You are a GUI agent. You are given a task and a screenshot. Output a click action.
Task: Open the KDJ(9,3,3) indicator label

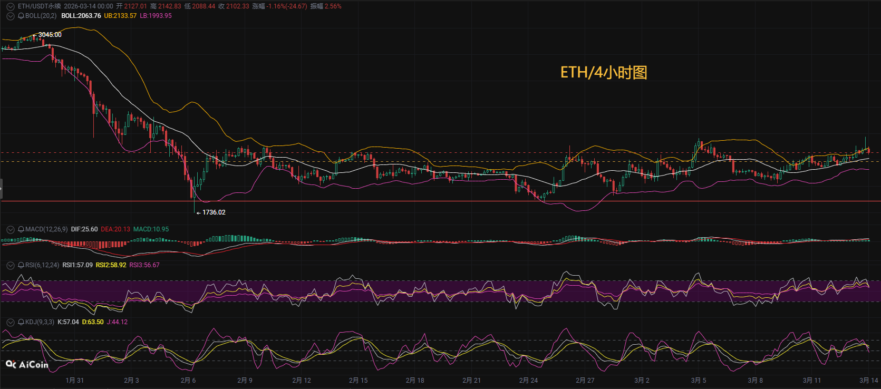(x=40, y=322)
